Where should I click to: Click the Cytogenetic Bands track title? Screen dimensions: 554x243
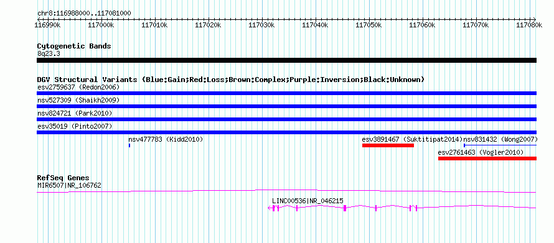[74, 46]
